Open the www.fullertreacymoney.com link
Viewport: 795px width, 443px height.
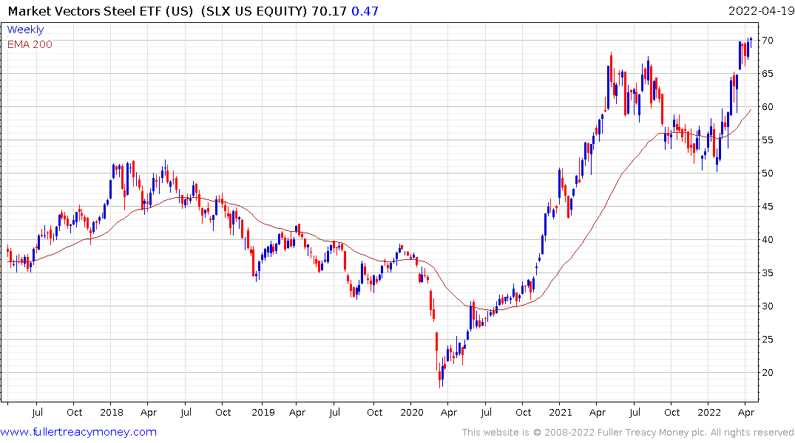(x=78, y=432)
